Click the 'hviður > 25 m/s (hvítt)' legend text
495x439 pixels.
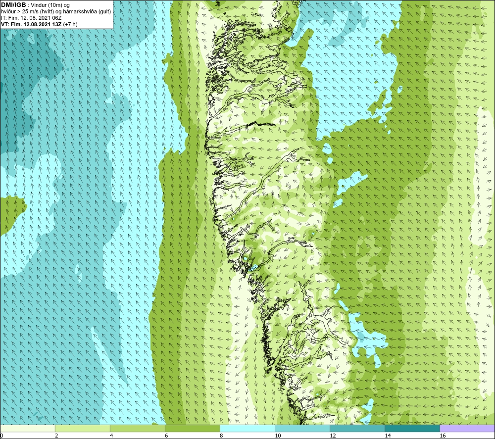click(27, 12)
